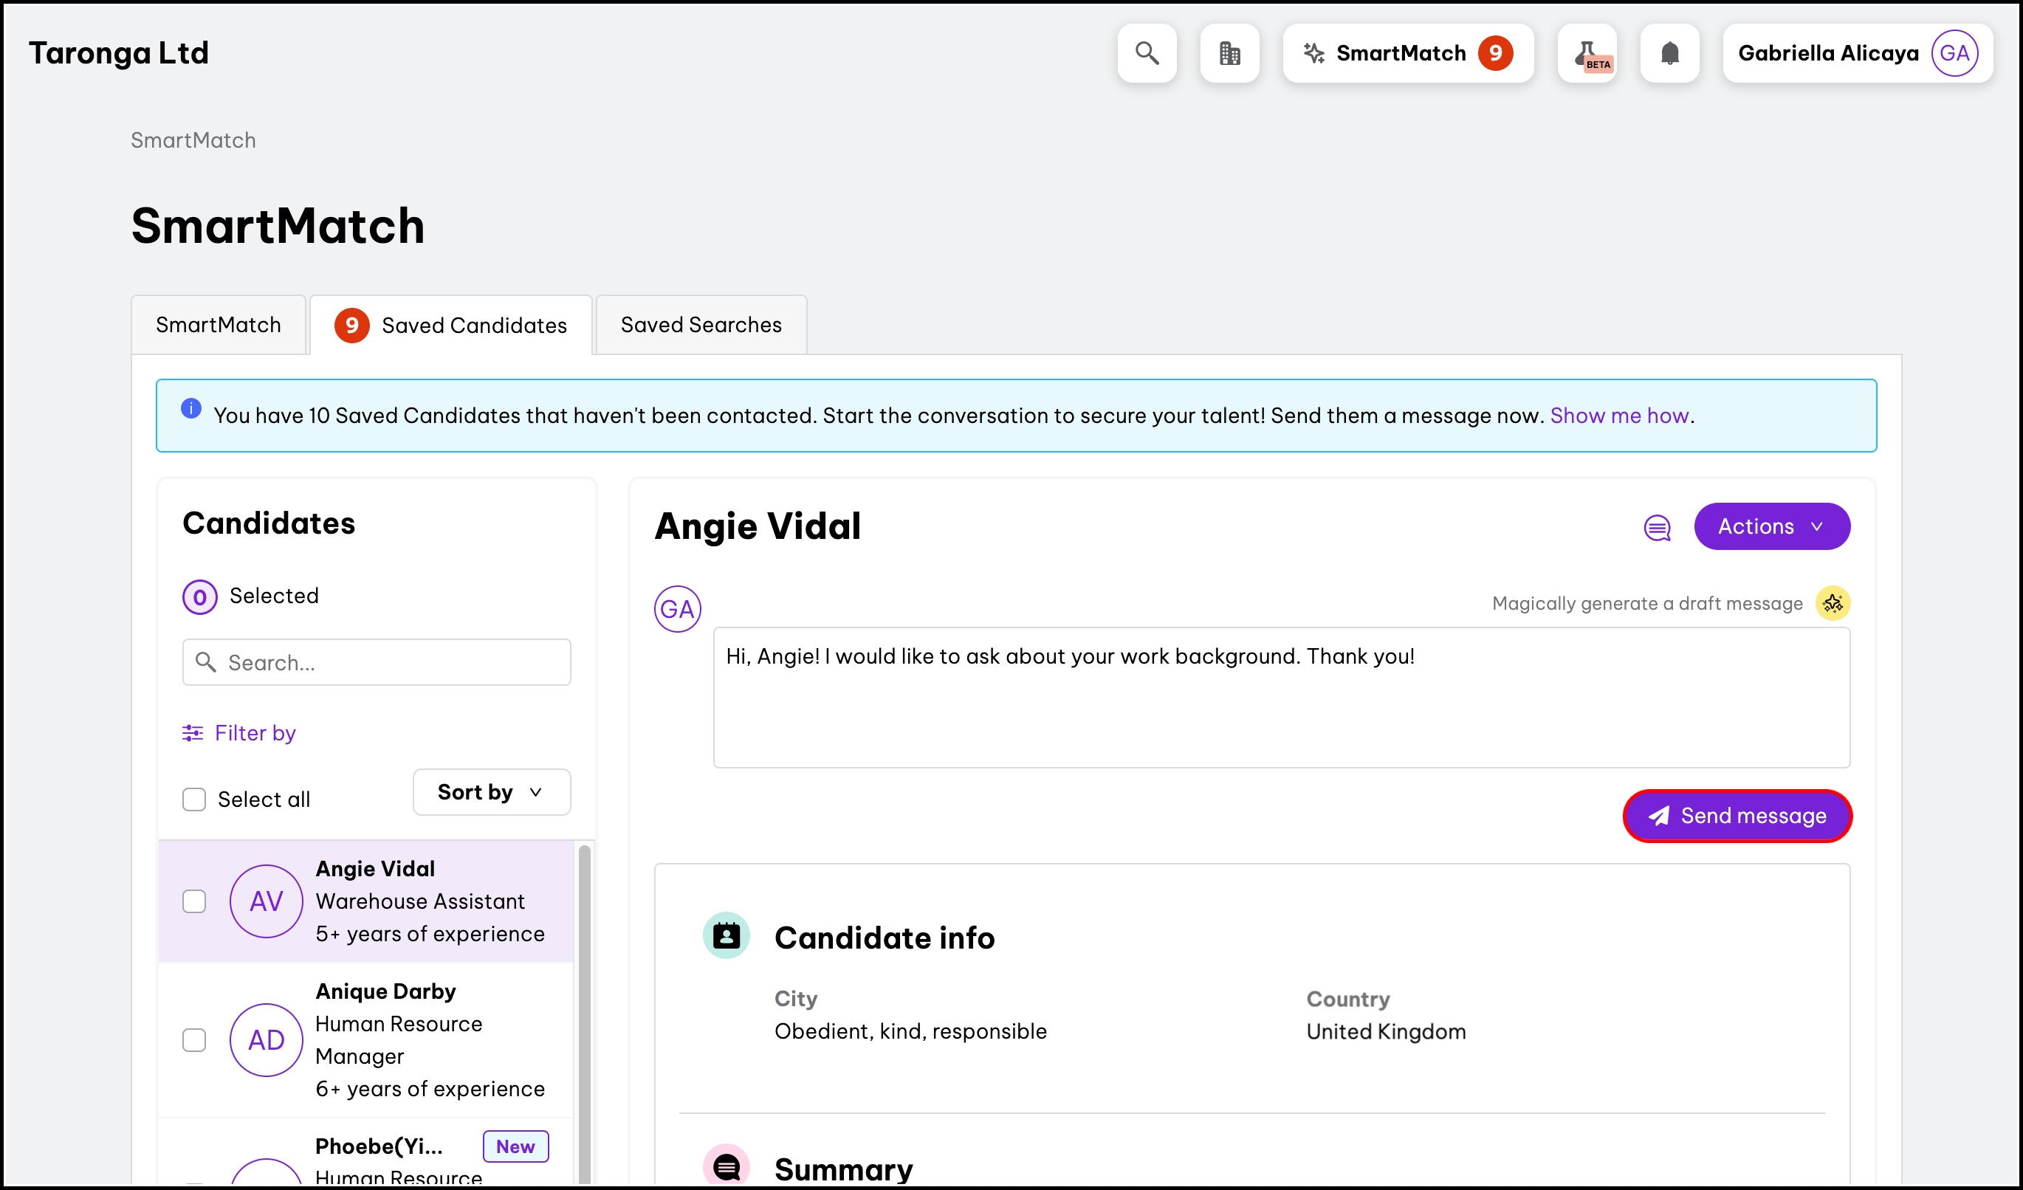Click the candidates list scrollbar
Image resolution: width=2023 pixels, height=1190 pixels.
585,1011
